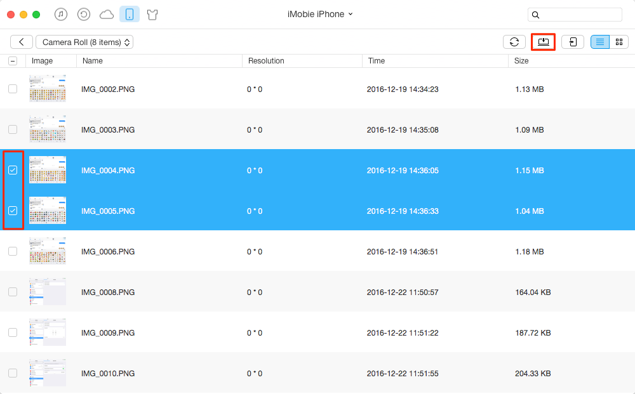
Task: Select the iPhone device icon
Action: click(x=130, y=15)
